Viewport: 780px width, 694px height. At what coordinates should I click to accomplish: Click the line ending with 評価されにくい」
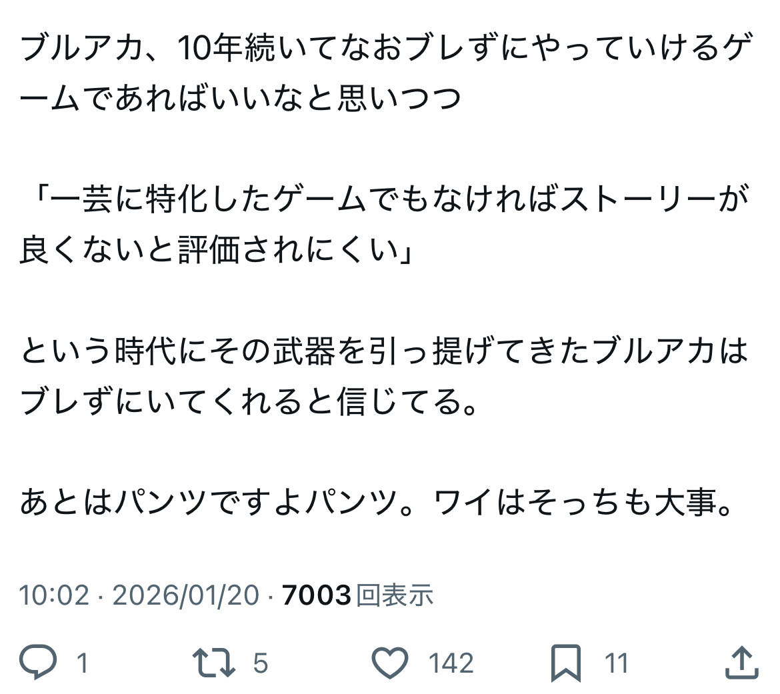pyautogui.click(x=217, y=253)
